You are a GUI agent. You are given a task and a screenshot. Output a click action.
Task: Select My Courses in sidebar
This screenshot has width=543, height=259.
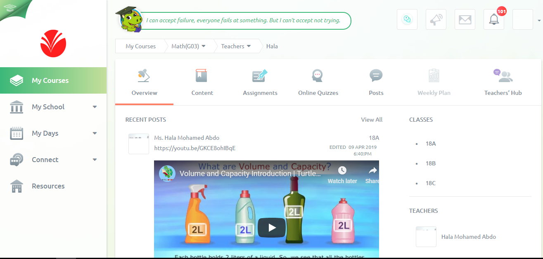click(x=53, y=80)
